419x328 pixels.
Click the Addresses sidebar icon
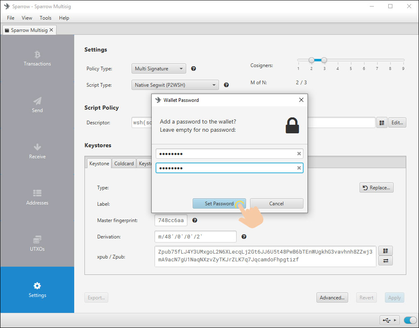tap(37, 198)
